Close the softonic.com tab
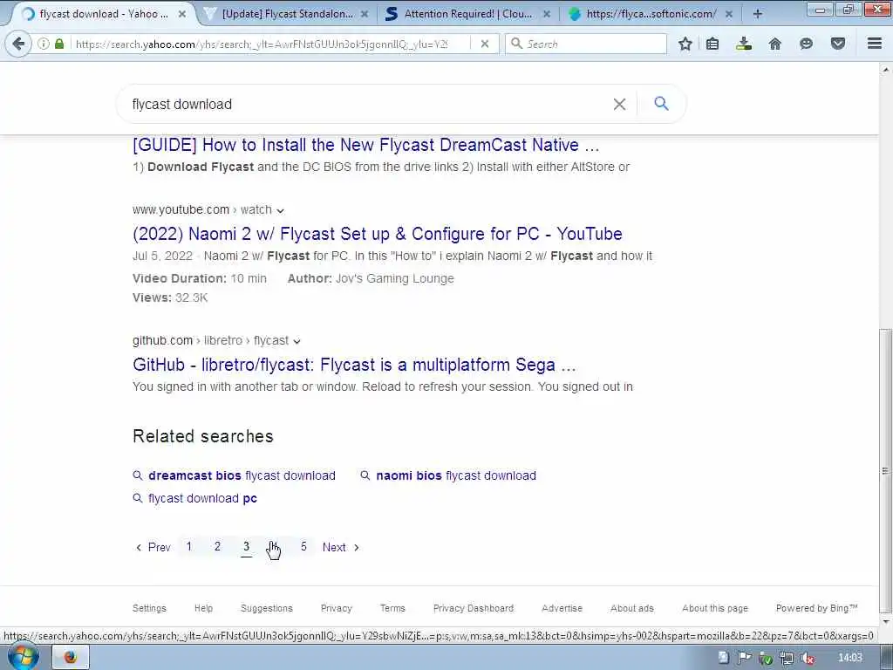The width and height of the screenshot is (893, 670). click(729, 14)
